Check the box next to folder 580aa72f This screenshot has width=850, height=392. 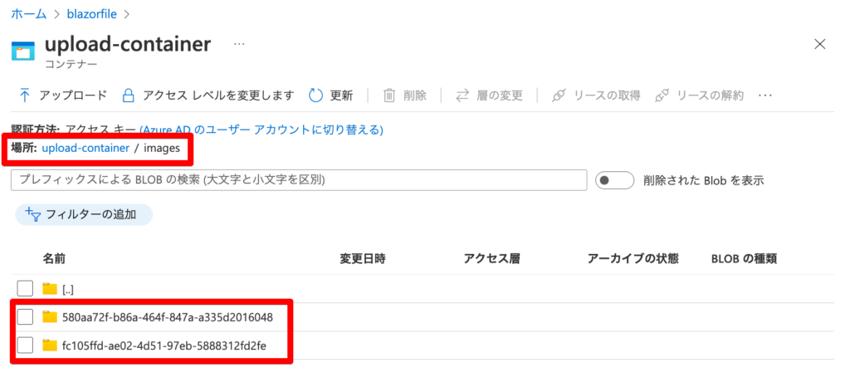pyautogui.click(x=25, y=316)
